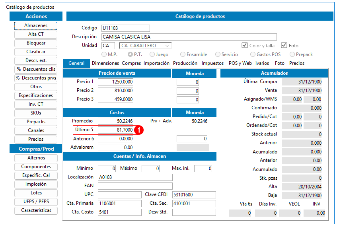
Task: Click the Precio 2 field
Action: pyautogui.click(x=115, y=91)
